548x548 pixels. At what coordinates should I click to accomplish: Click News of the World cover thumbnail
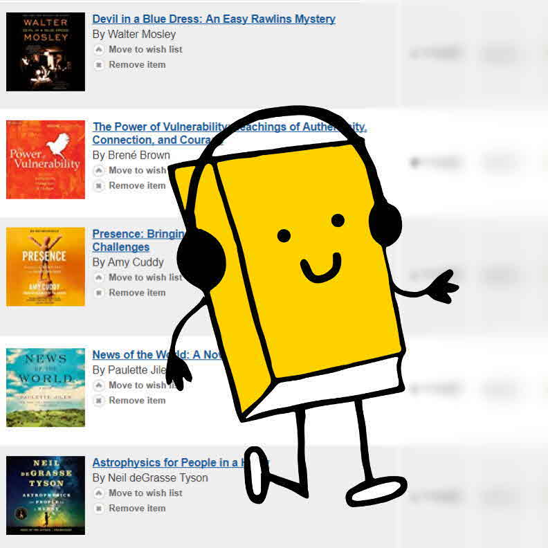[x=46, y=387]
